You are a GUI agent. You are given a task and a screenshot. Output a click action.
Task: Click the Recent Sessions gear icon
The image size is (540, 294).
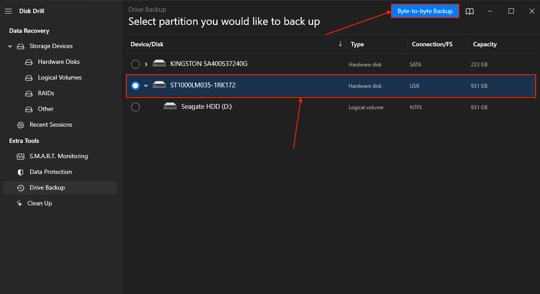[x=21, y=125]
